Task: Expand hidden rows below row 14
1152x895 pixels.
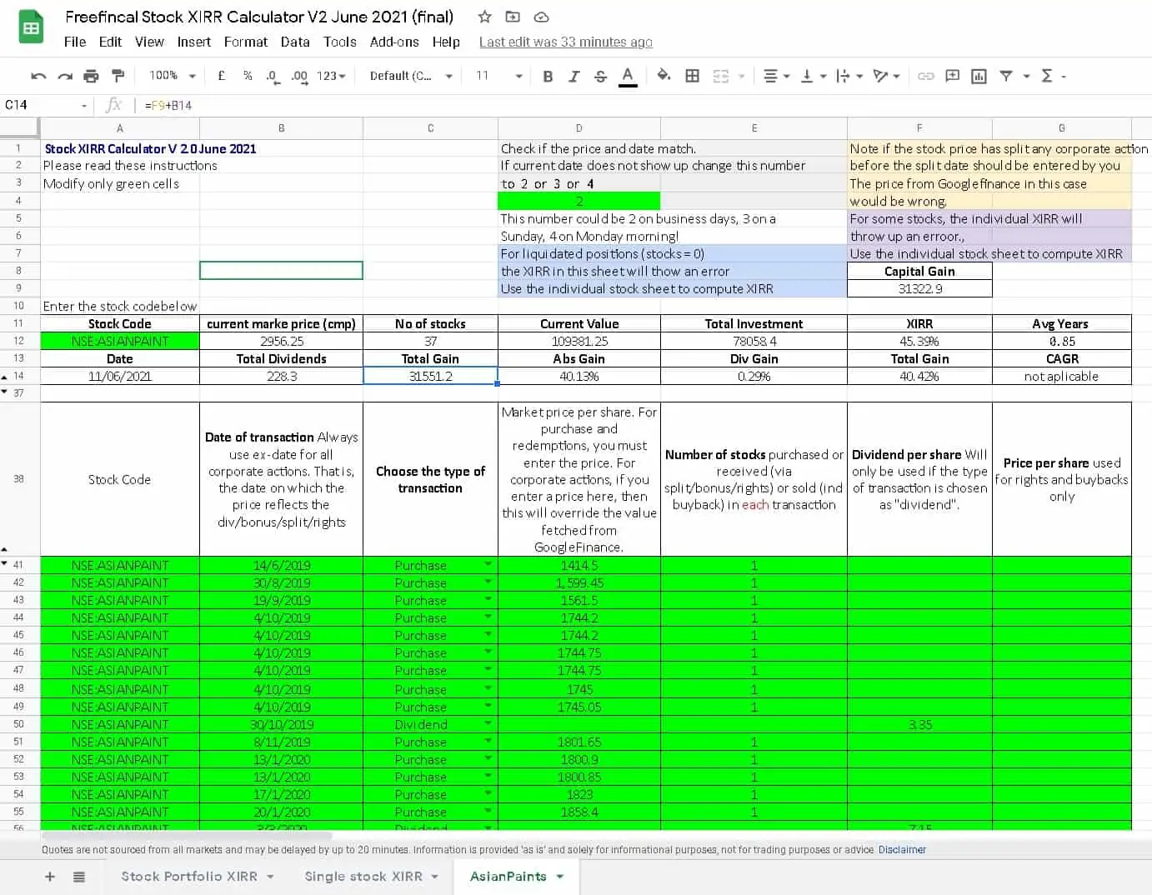Action: (5, 392)
